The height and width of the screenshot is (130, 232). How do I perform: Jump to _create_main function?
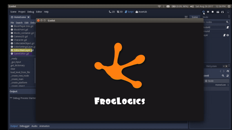pyautogui.click(x=17, y=79)
